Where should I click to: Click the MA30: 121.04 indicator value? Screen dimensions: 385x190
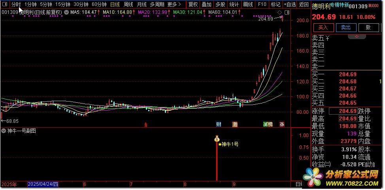pyautogui.click(x=189, y=12)
